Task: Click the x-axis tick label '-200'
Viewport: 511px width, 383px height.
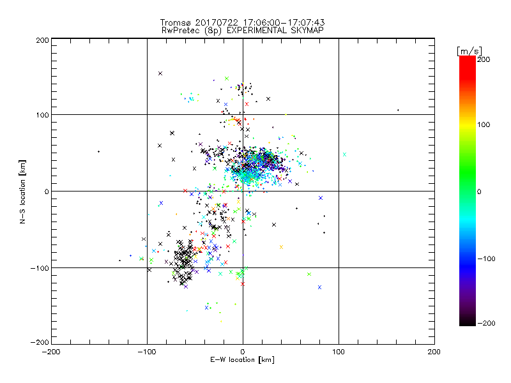Action: [51, 352]
